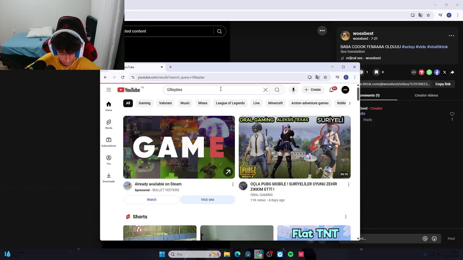
Task: Select the Gaming filter chip
Action: (144, 103)
